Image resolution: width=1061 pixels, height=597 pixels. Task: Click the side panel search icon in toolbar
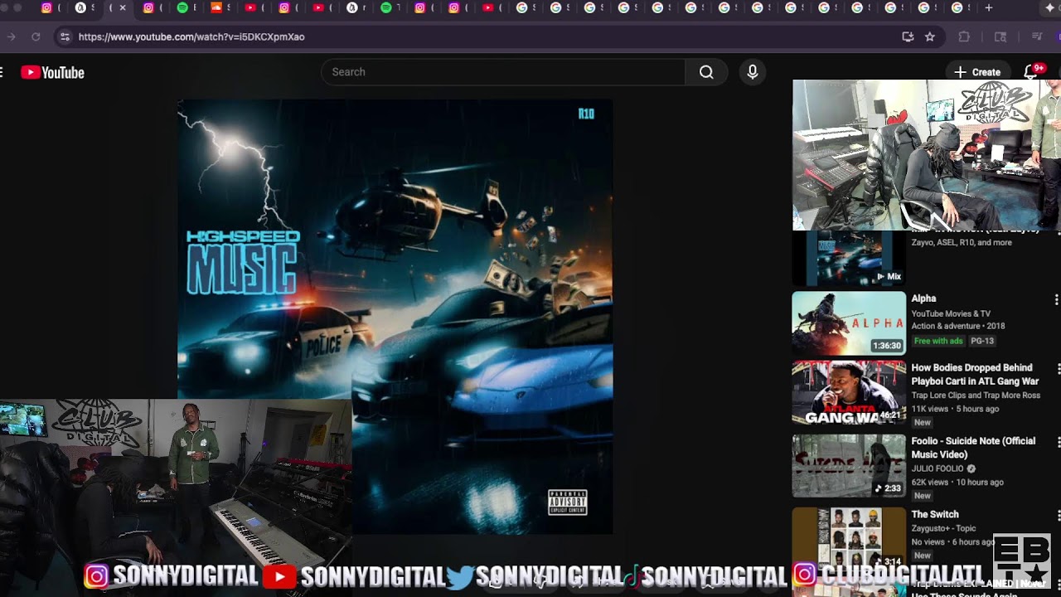pos(1000,36)
